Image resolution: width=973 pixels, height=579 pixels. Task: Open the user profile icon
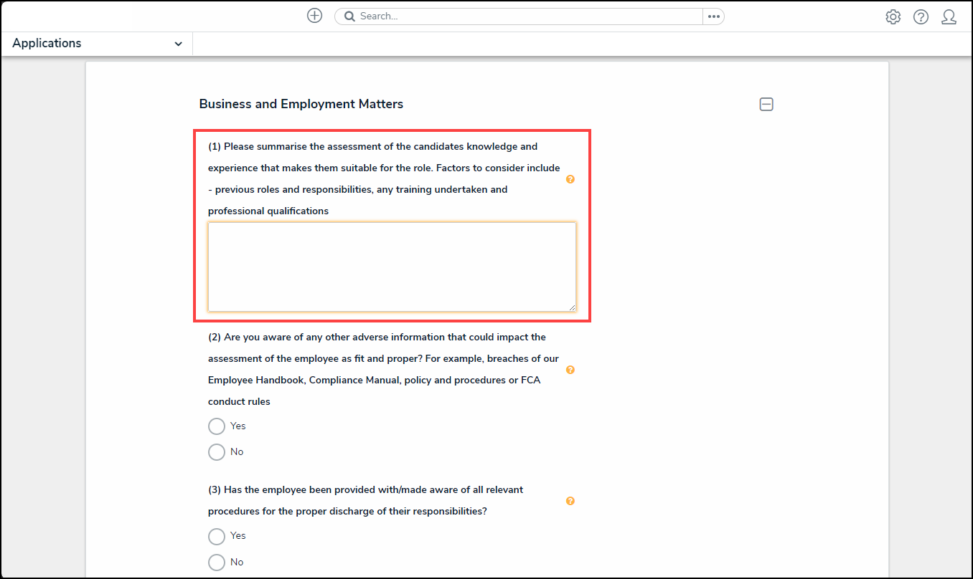pos(949,17)
